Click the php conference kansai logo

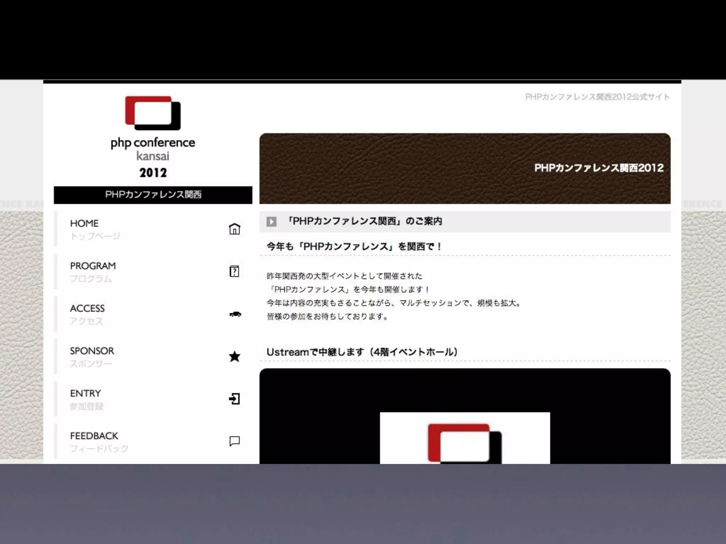tap(153, 137)
